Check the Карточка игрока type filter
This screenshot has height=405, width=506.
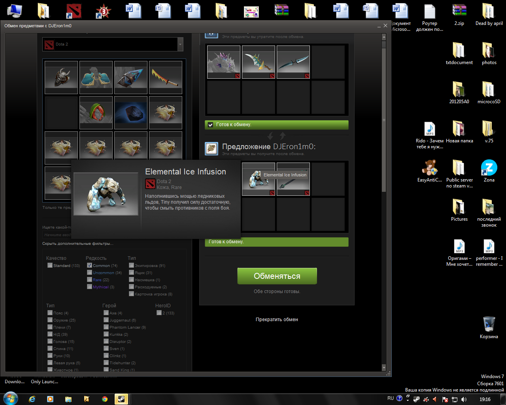(132, 294)
